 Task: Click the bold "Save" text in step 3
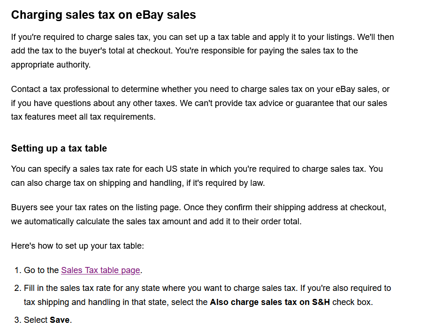coord(60,320)
